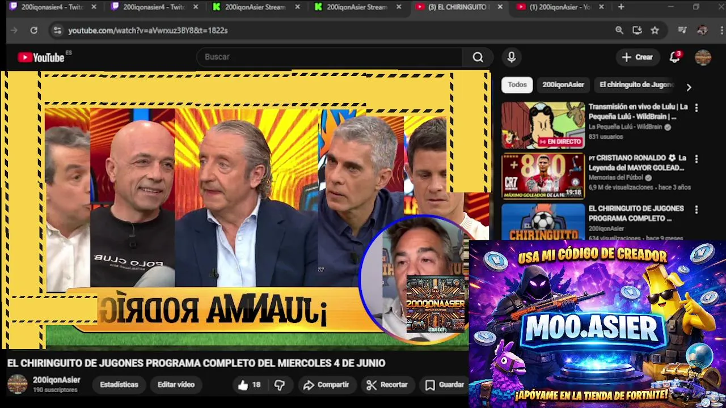Click the Compartir share button
726x408 pixels.
click(326, 385)
